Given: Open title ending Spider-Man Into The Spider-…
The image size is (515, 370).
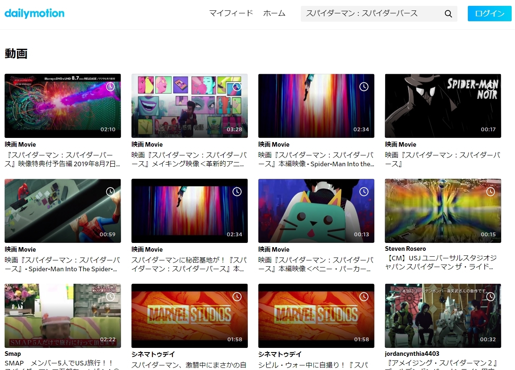Looking at the screenshot, I should tap(63, 265).
